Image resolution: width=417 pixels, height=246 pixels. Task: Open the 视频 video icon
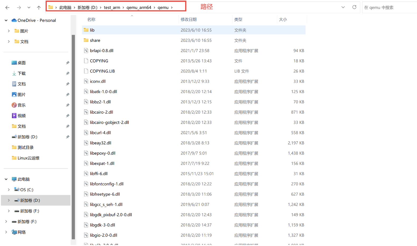coord(14,115)
